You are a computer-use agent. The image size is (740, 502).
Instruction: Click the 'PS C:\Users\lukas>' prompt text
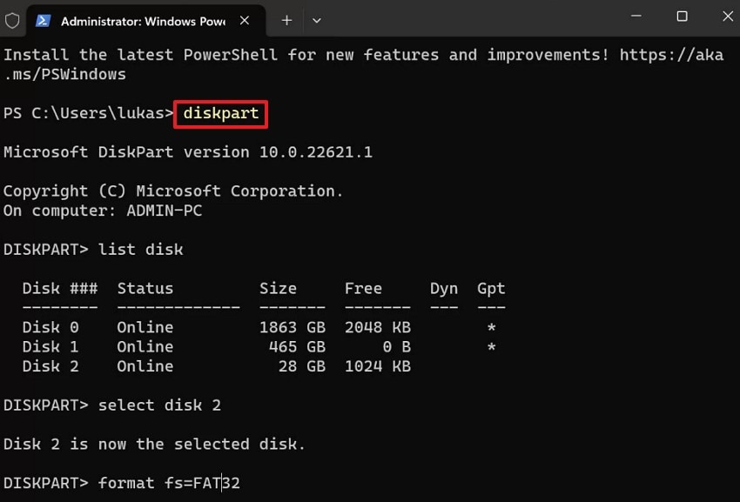pos(87,114)
